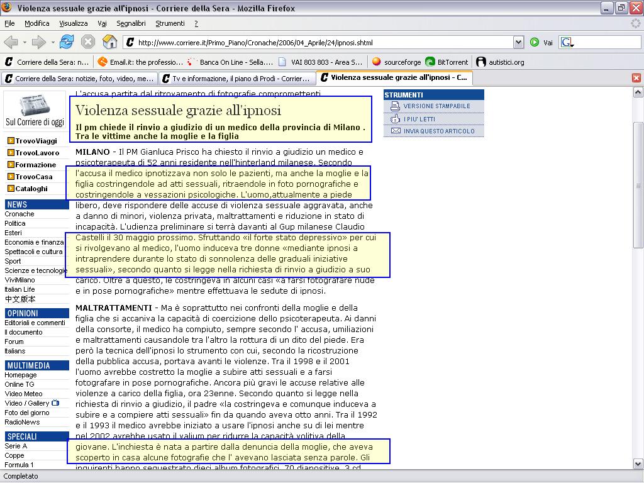Viewport: 644px width, 483px height.
Task: Click the scrollbar up arrow
Action: coord(638,92)
